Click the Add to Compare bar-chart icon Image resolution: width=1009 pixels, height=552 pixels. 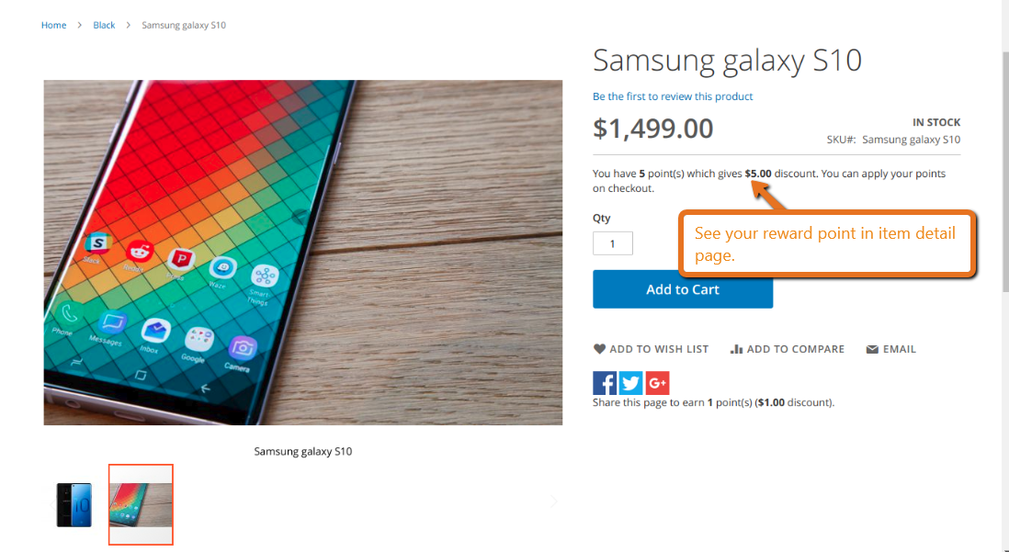click(x=736, y=349)
